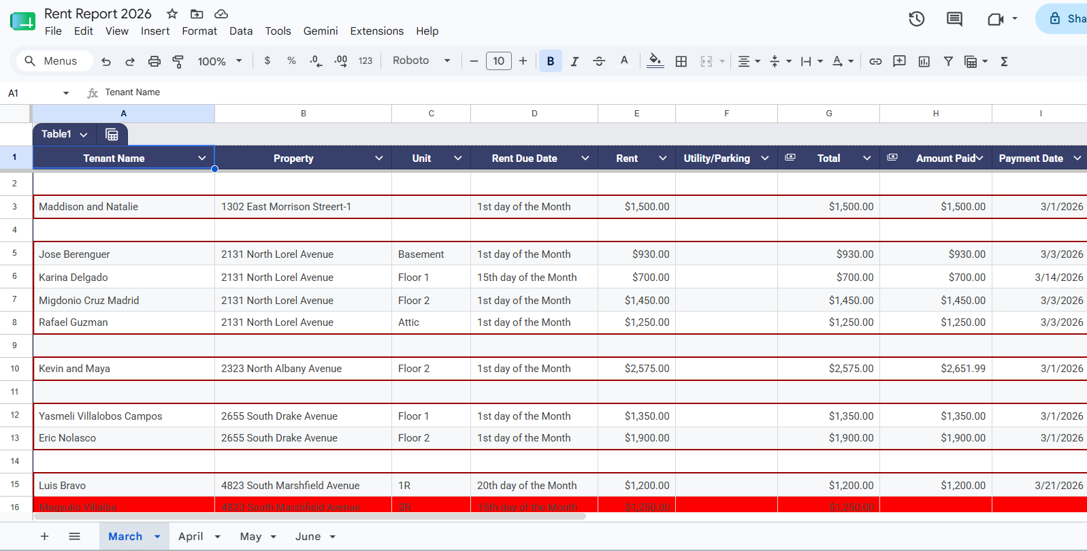Move document using folder icon
Image resolution: width=1087 pixels, height=551 pixels.
pyautogui.click(x=197, y=14)
